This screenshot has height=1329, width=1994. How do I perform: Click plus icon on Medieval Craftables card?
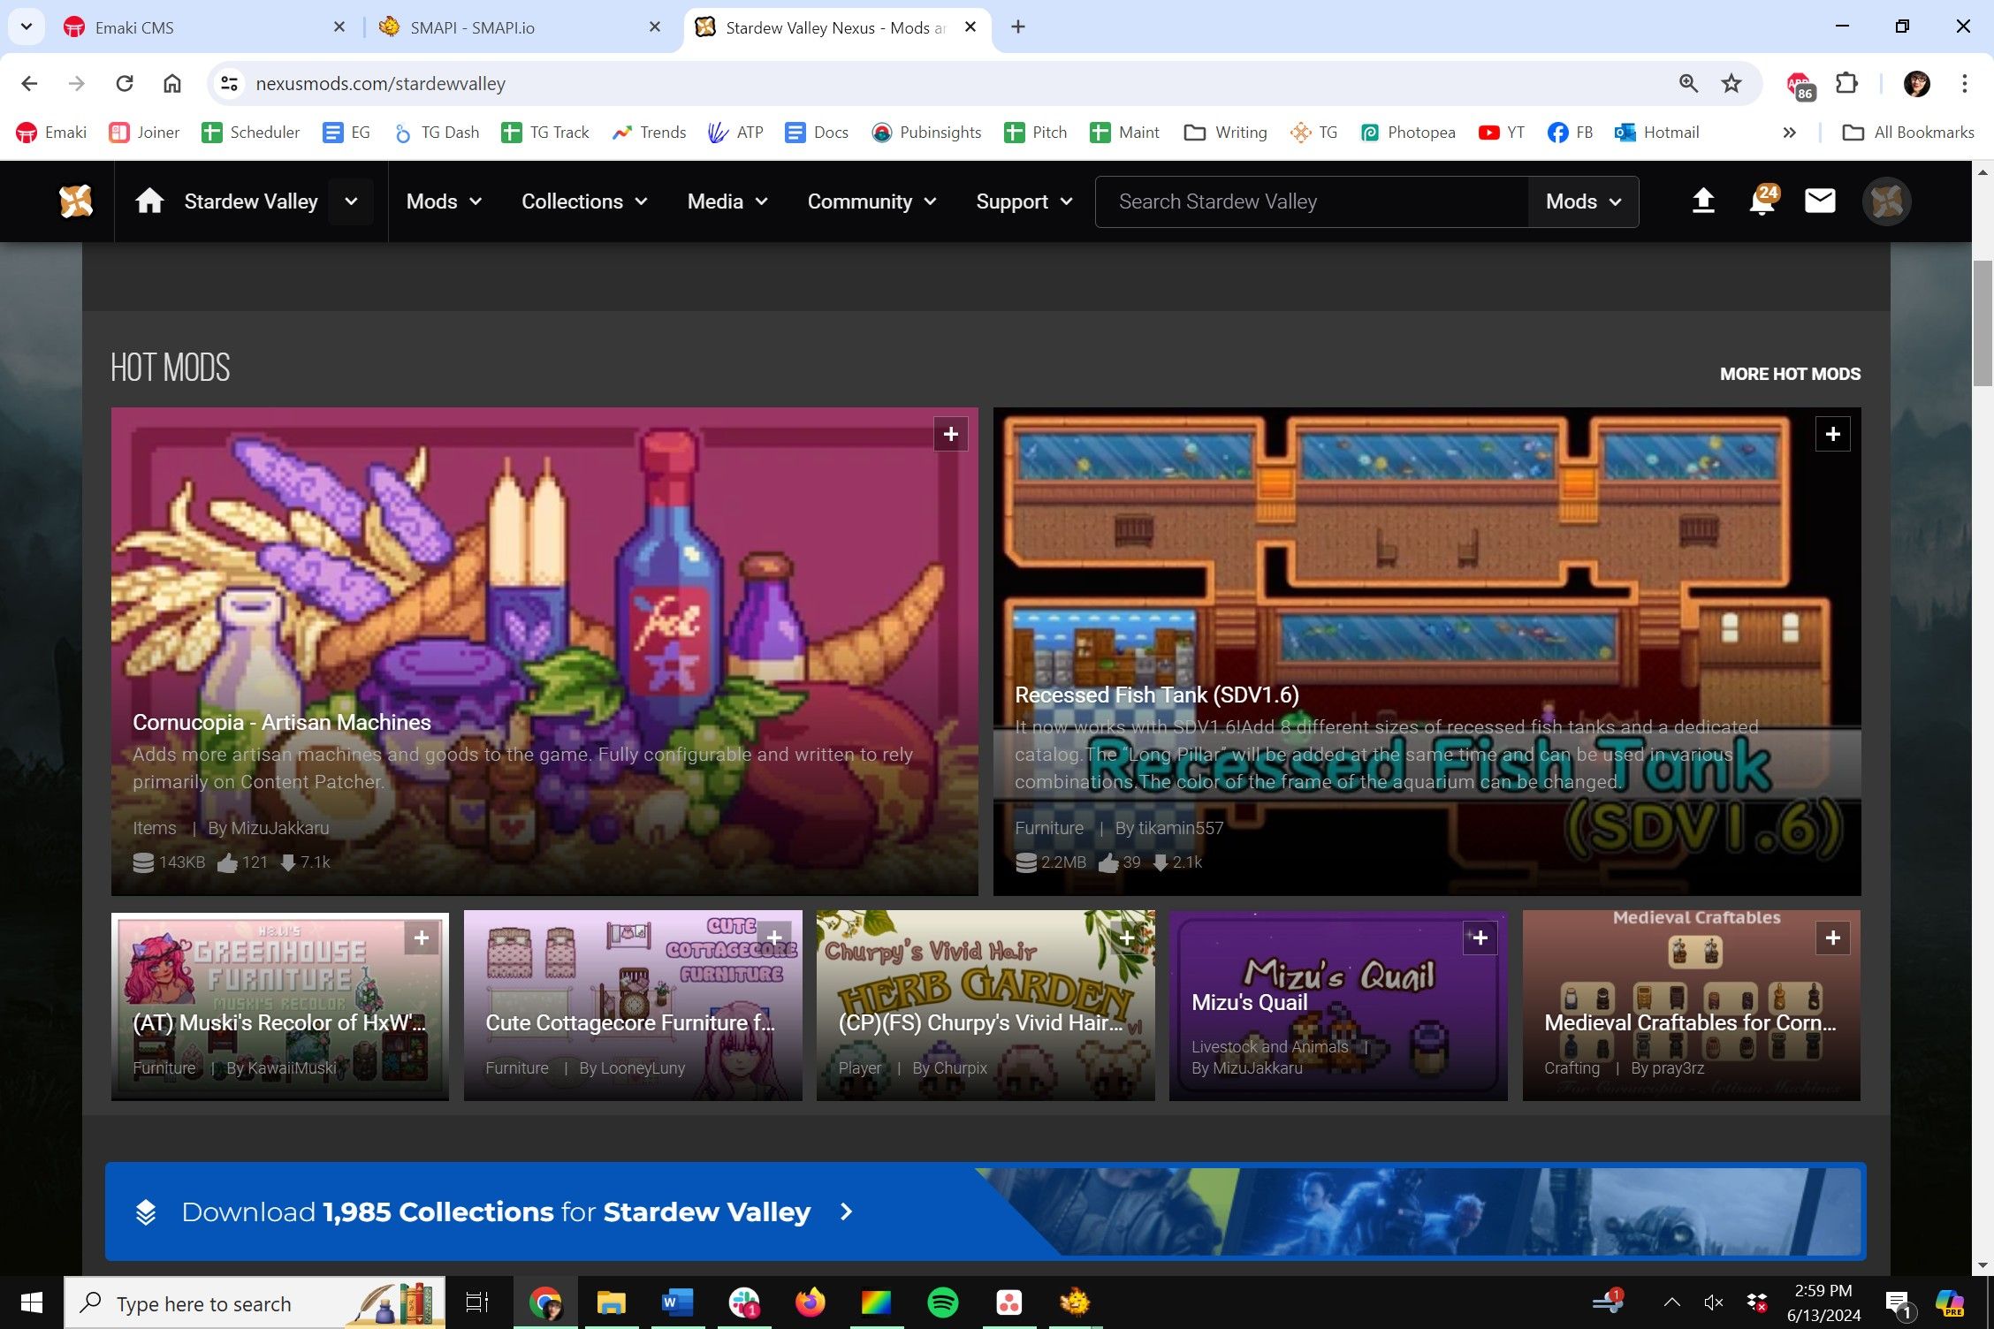click(x=1832, y=938)
